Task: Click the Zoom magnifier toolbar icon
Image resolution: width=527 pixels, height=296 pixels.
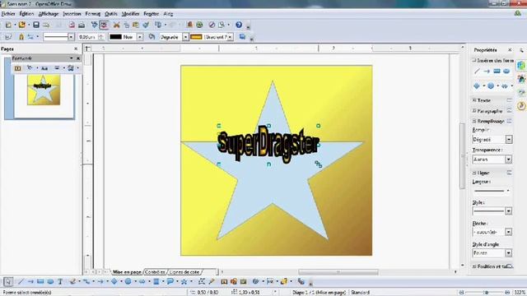Action: (x=222, y=25)
